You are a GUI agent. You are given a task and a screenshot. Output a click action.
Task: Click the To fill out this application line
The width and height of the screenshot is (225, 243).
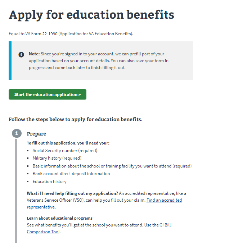(x=68, y=143)
